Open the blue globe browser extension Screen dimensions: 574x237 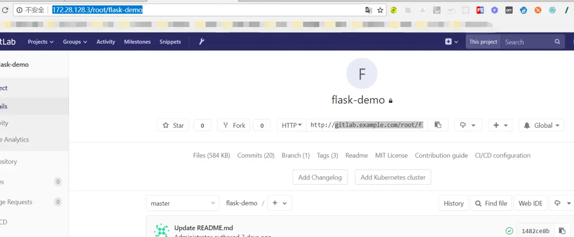(524, 10)
